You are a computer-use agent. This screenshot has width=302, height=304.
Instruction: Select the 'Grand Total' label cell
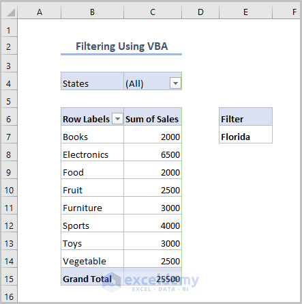click(92, 277)
